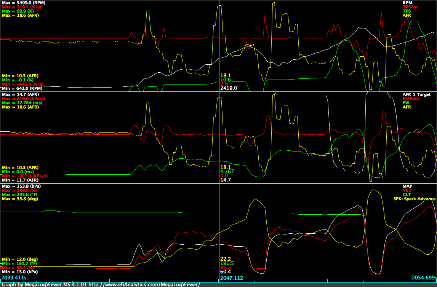Select the SPK: Spark Advance legend label
This screenshot has height=287, width=437.
(x=415, y=199)
